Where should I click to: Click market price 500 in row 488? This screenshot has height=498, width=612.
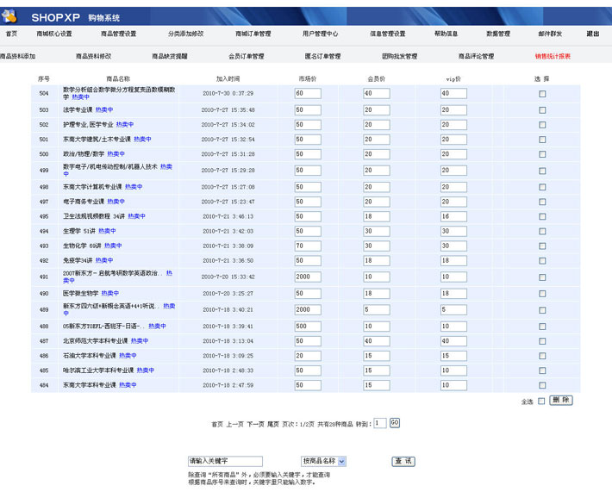pyautogui.click(x=308, y=327)
